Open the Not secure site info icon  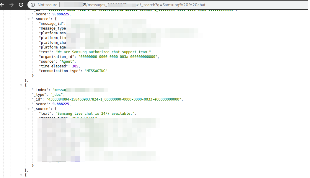point(33,5)
